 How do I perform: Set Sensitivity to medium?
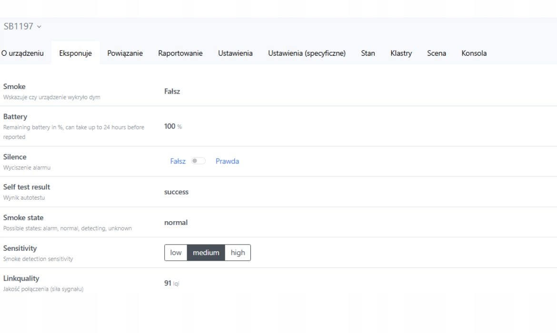point(206,253)
